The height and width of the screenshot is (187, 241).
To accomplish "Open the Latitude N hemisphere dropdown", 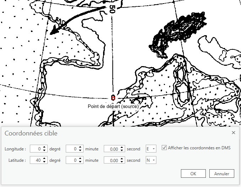I will point(151,160).
